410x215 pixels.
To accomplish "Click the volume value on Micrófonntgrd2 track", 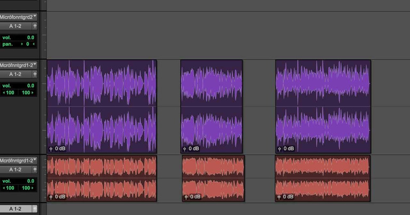I will click(30, 37).
